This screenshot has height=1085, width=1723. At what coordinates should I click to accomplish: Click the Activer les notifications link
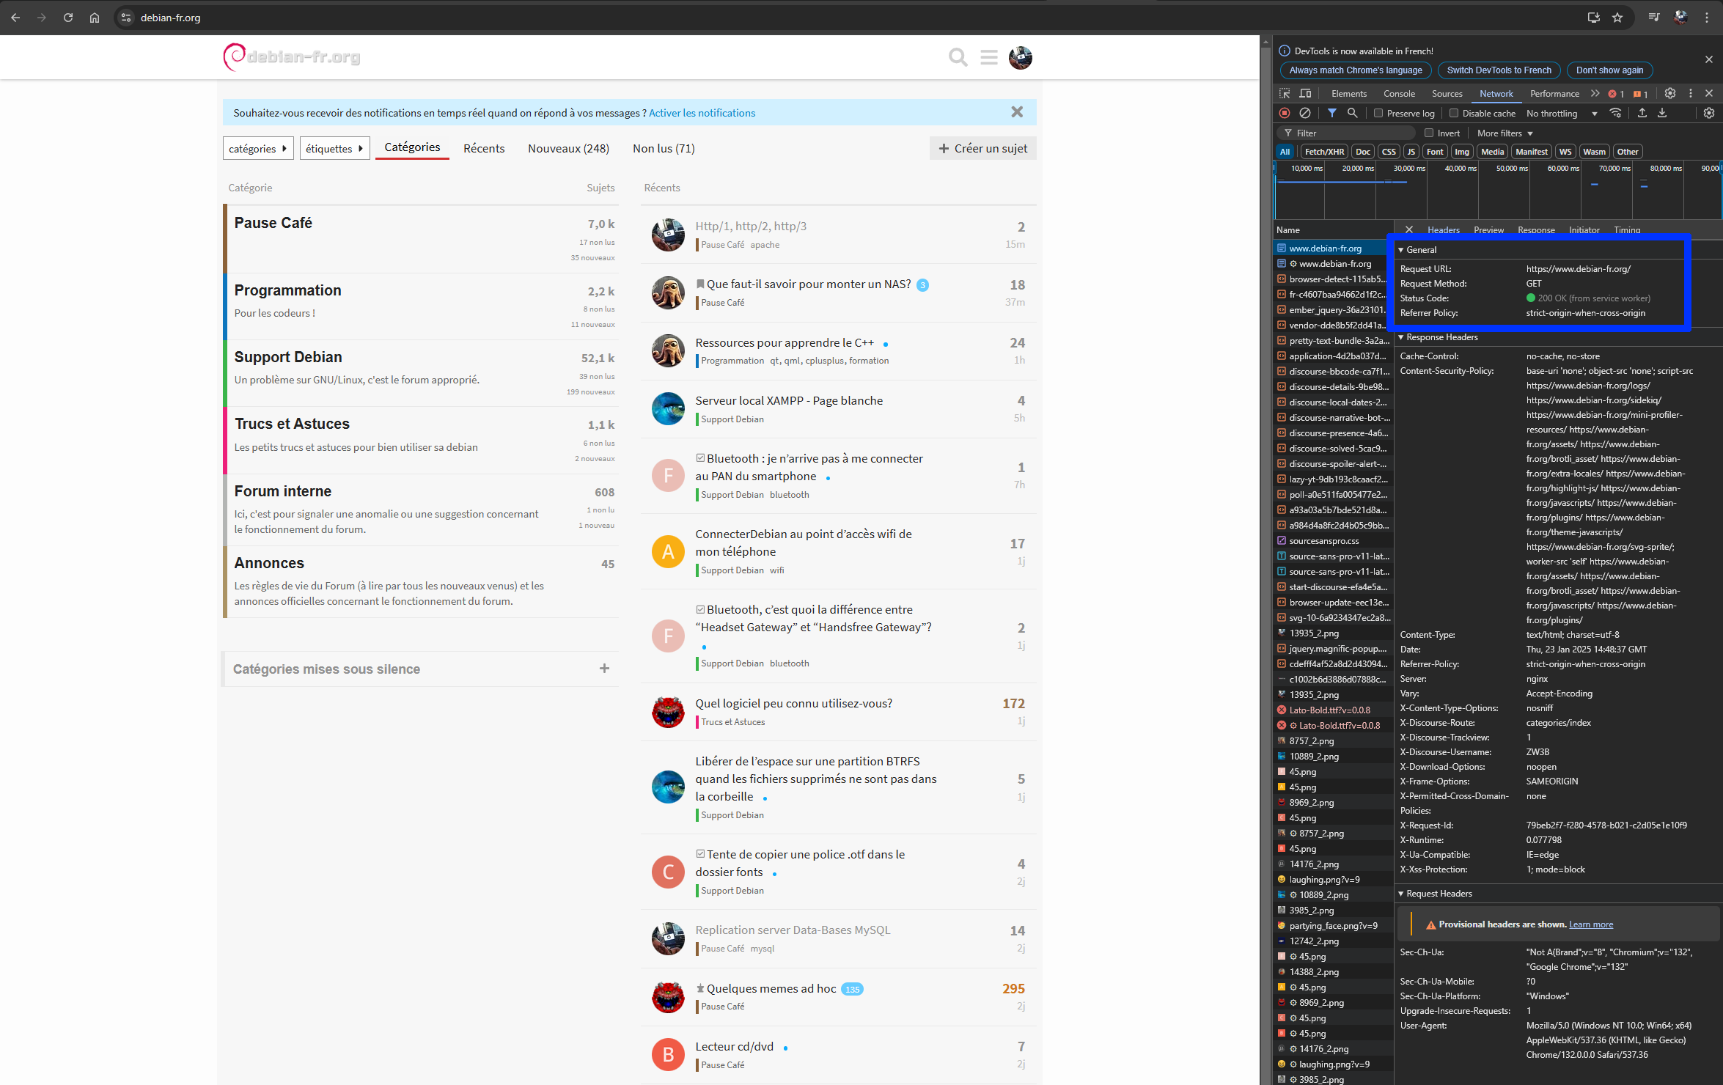coord(702,112)
